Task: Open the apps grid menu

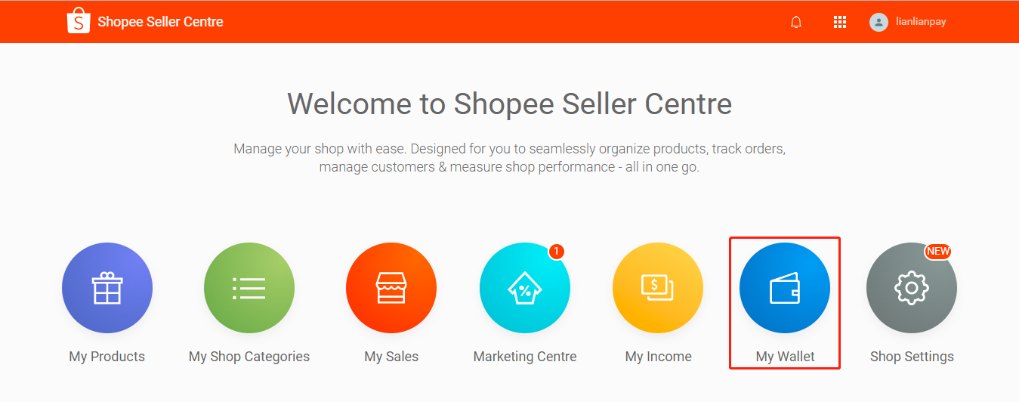Action: pyautogui.click(x=839, y=22)
